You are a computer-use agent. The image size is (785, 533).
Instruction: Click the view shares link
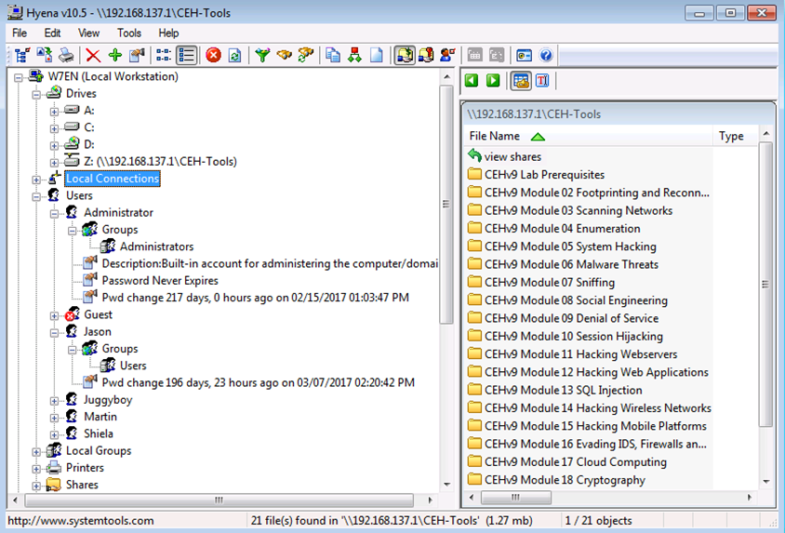512,156
